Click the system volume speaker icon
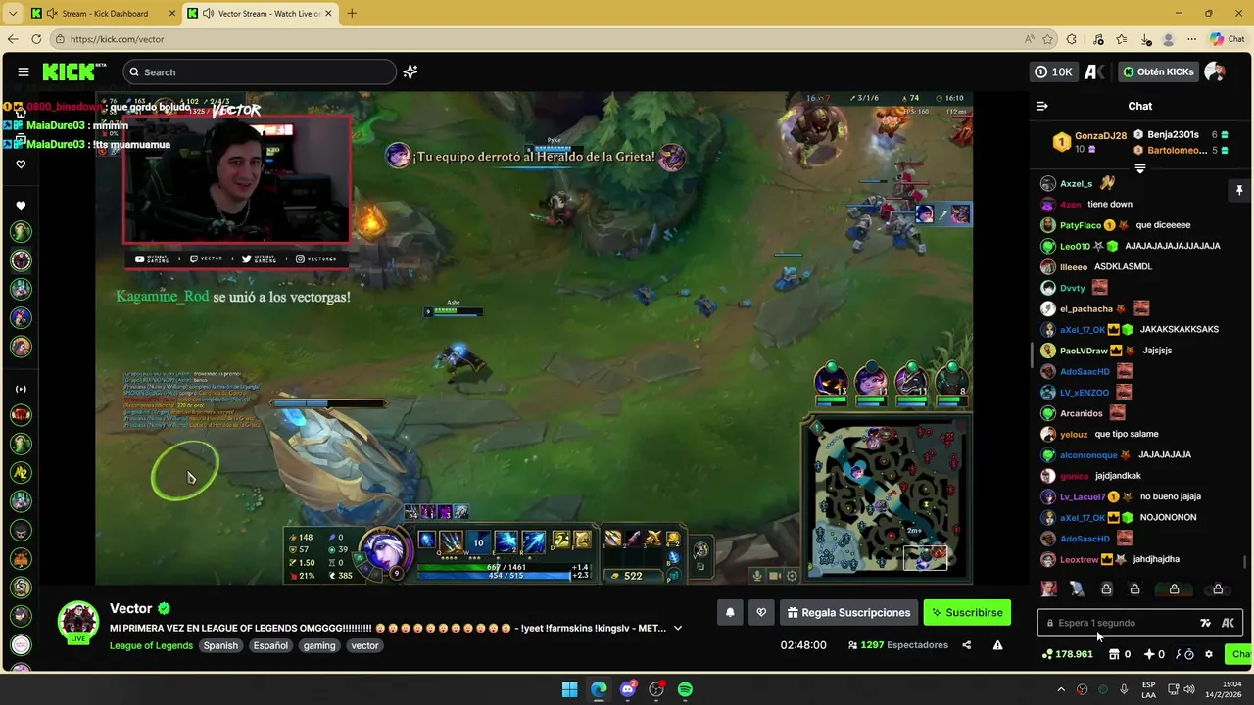 click(x=1188, y=689)
